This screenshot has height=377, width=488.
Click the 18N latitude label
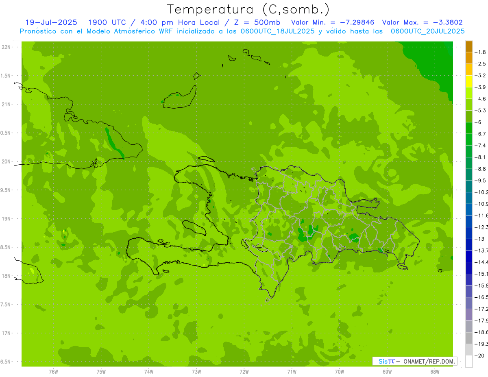(7, 276)
